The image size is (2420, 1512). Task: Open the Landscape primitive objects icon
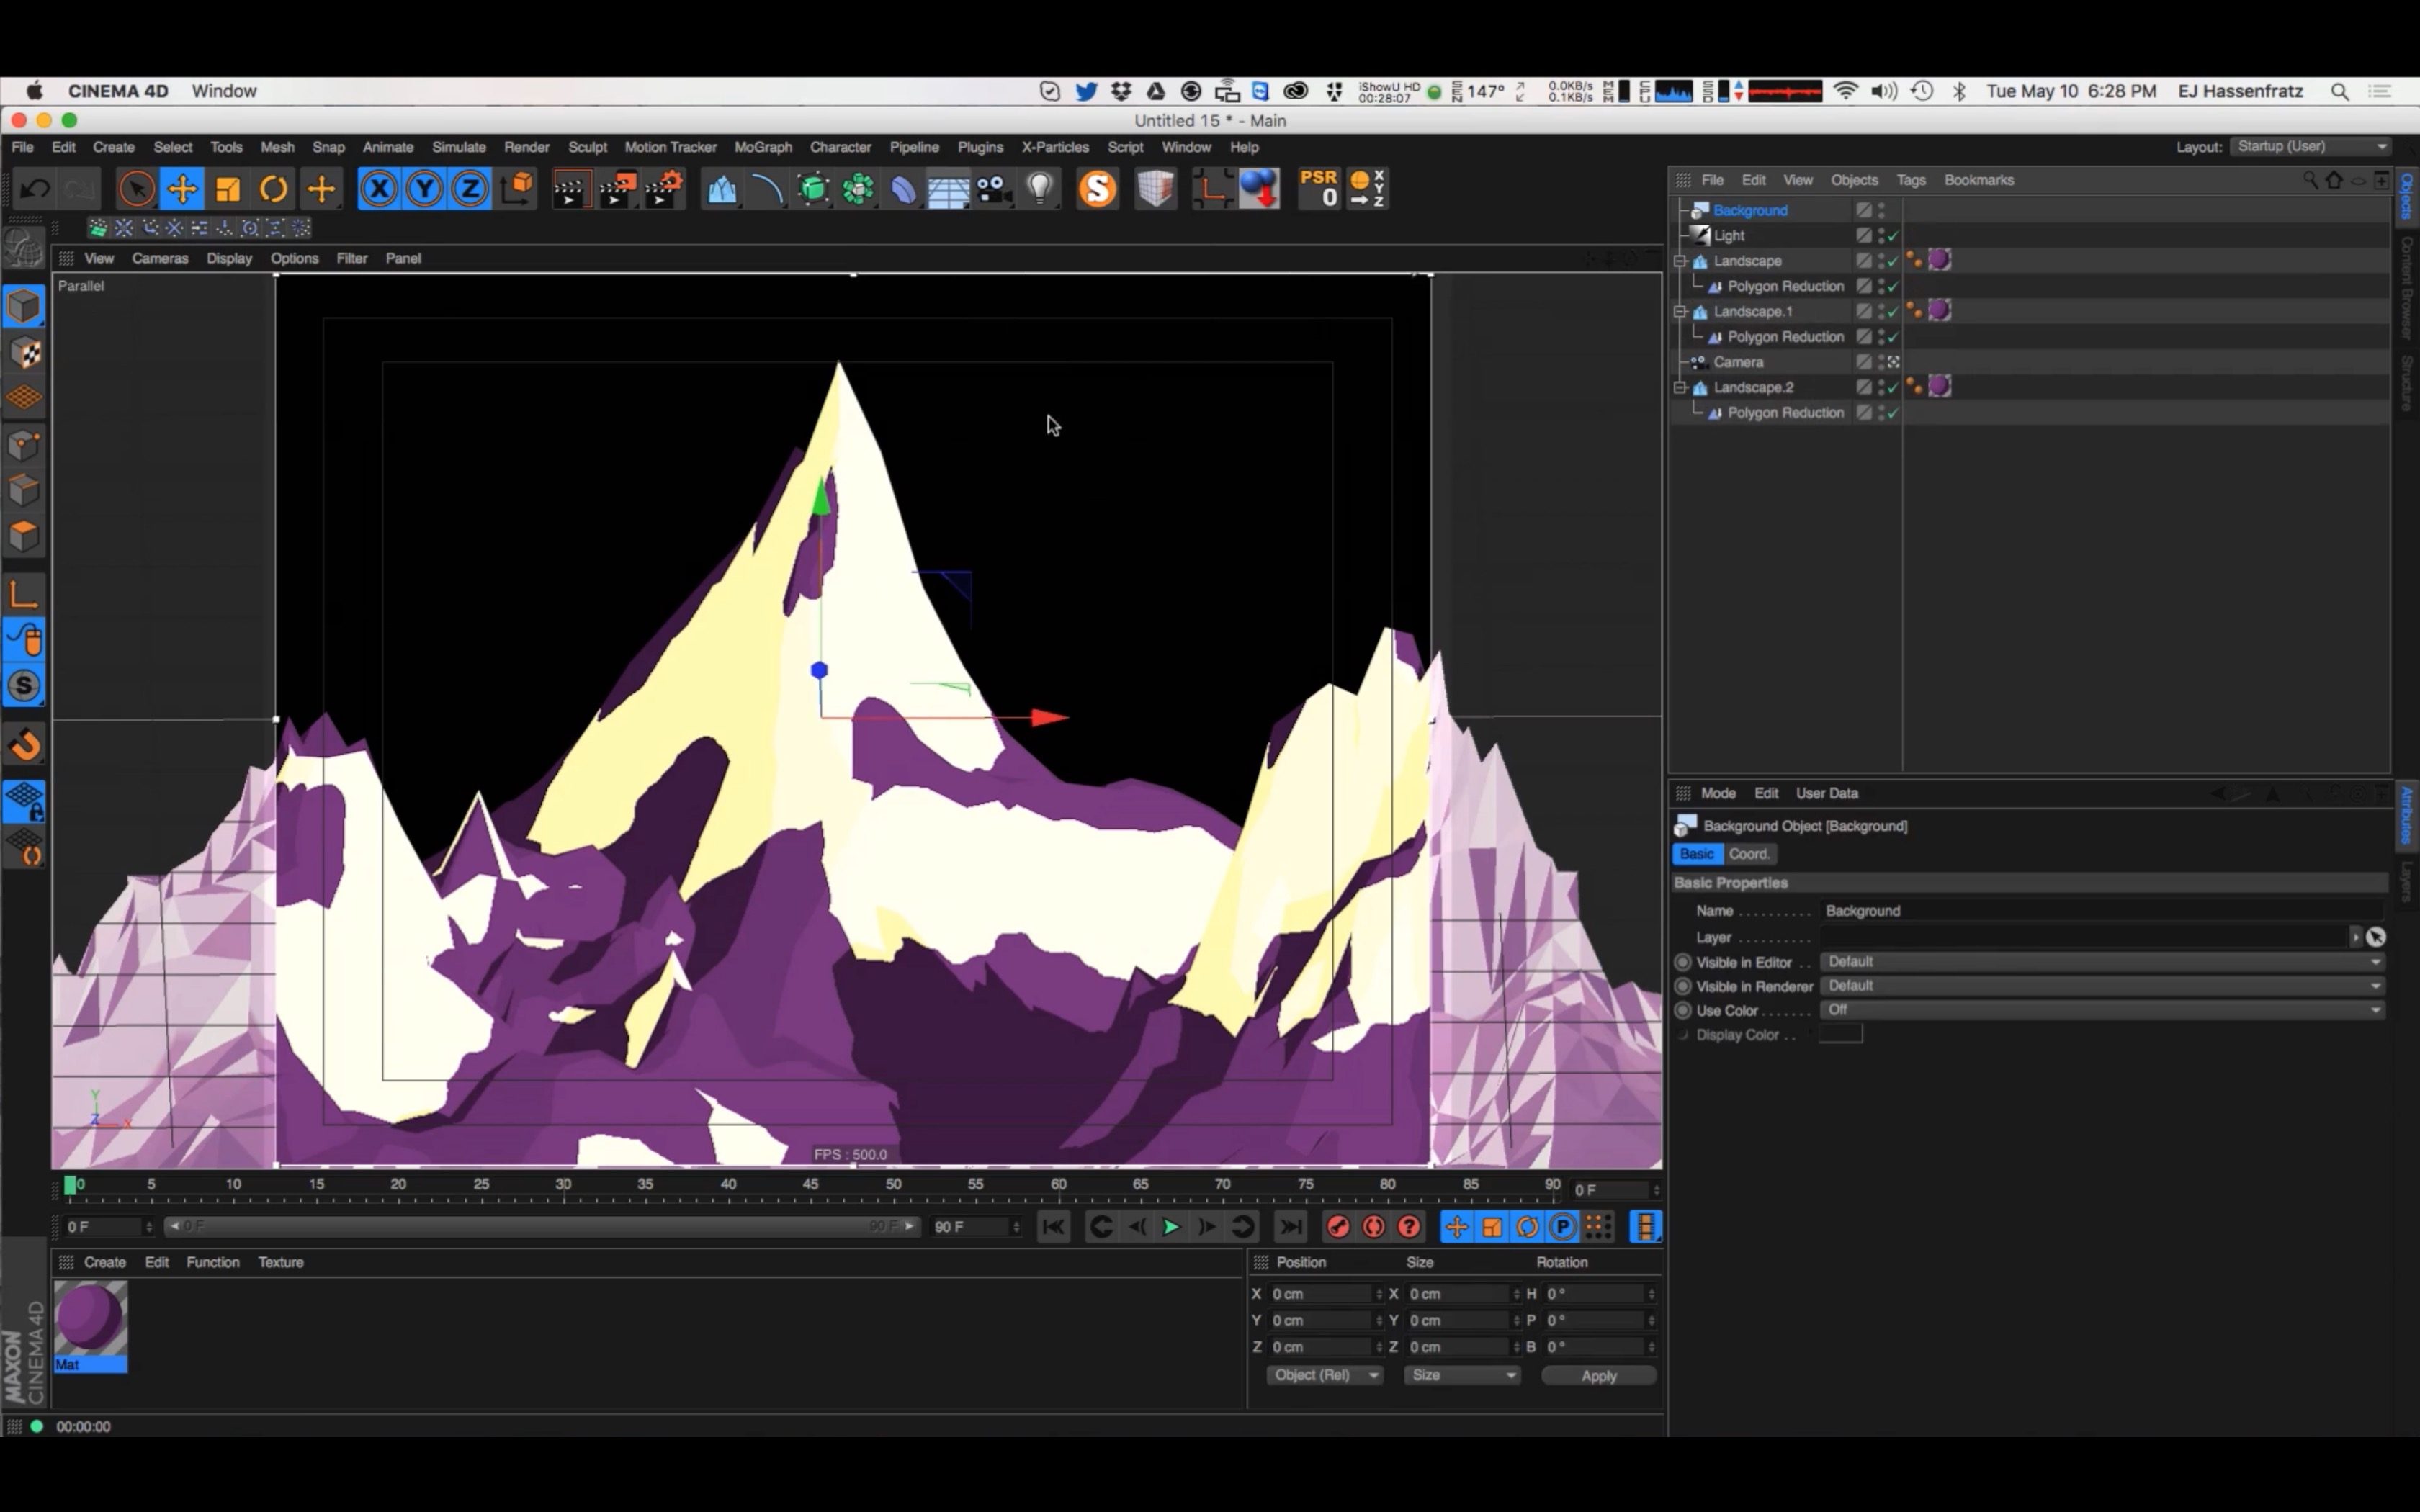tap(722, 189)
